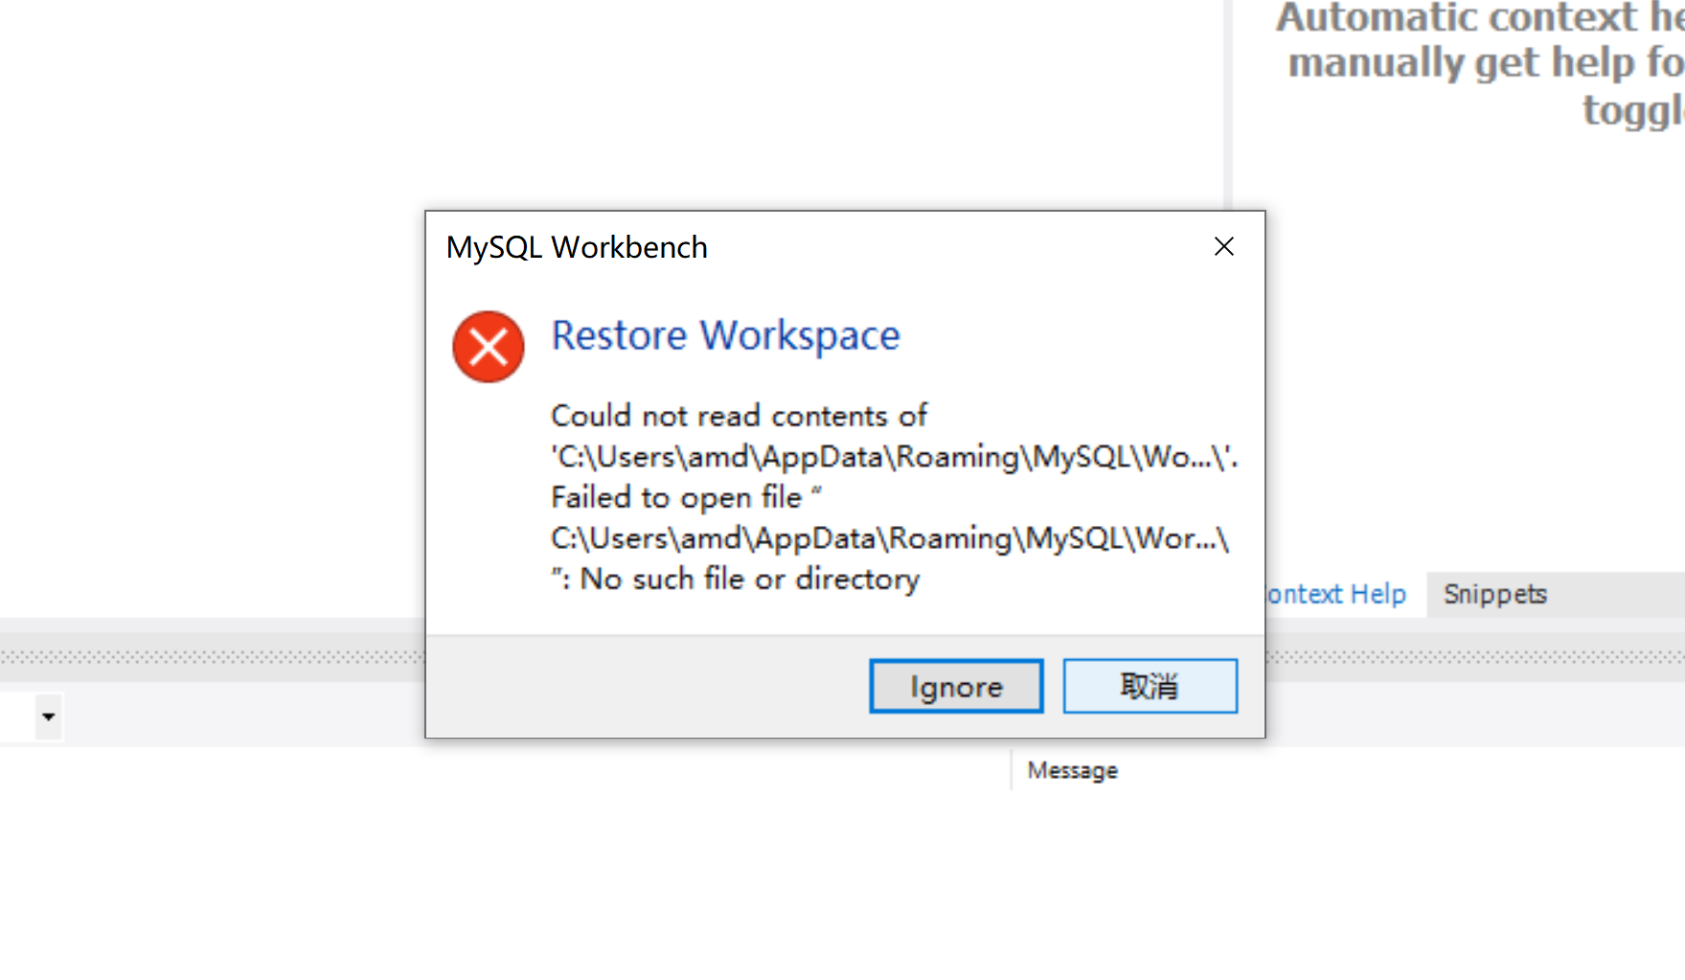Viewport: 1685px width, 980px height.
Task: Click the gray area right of the Snippets tab
Action: pyautogui.click(x=1619, y=594)
